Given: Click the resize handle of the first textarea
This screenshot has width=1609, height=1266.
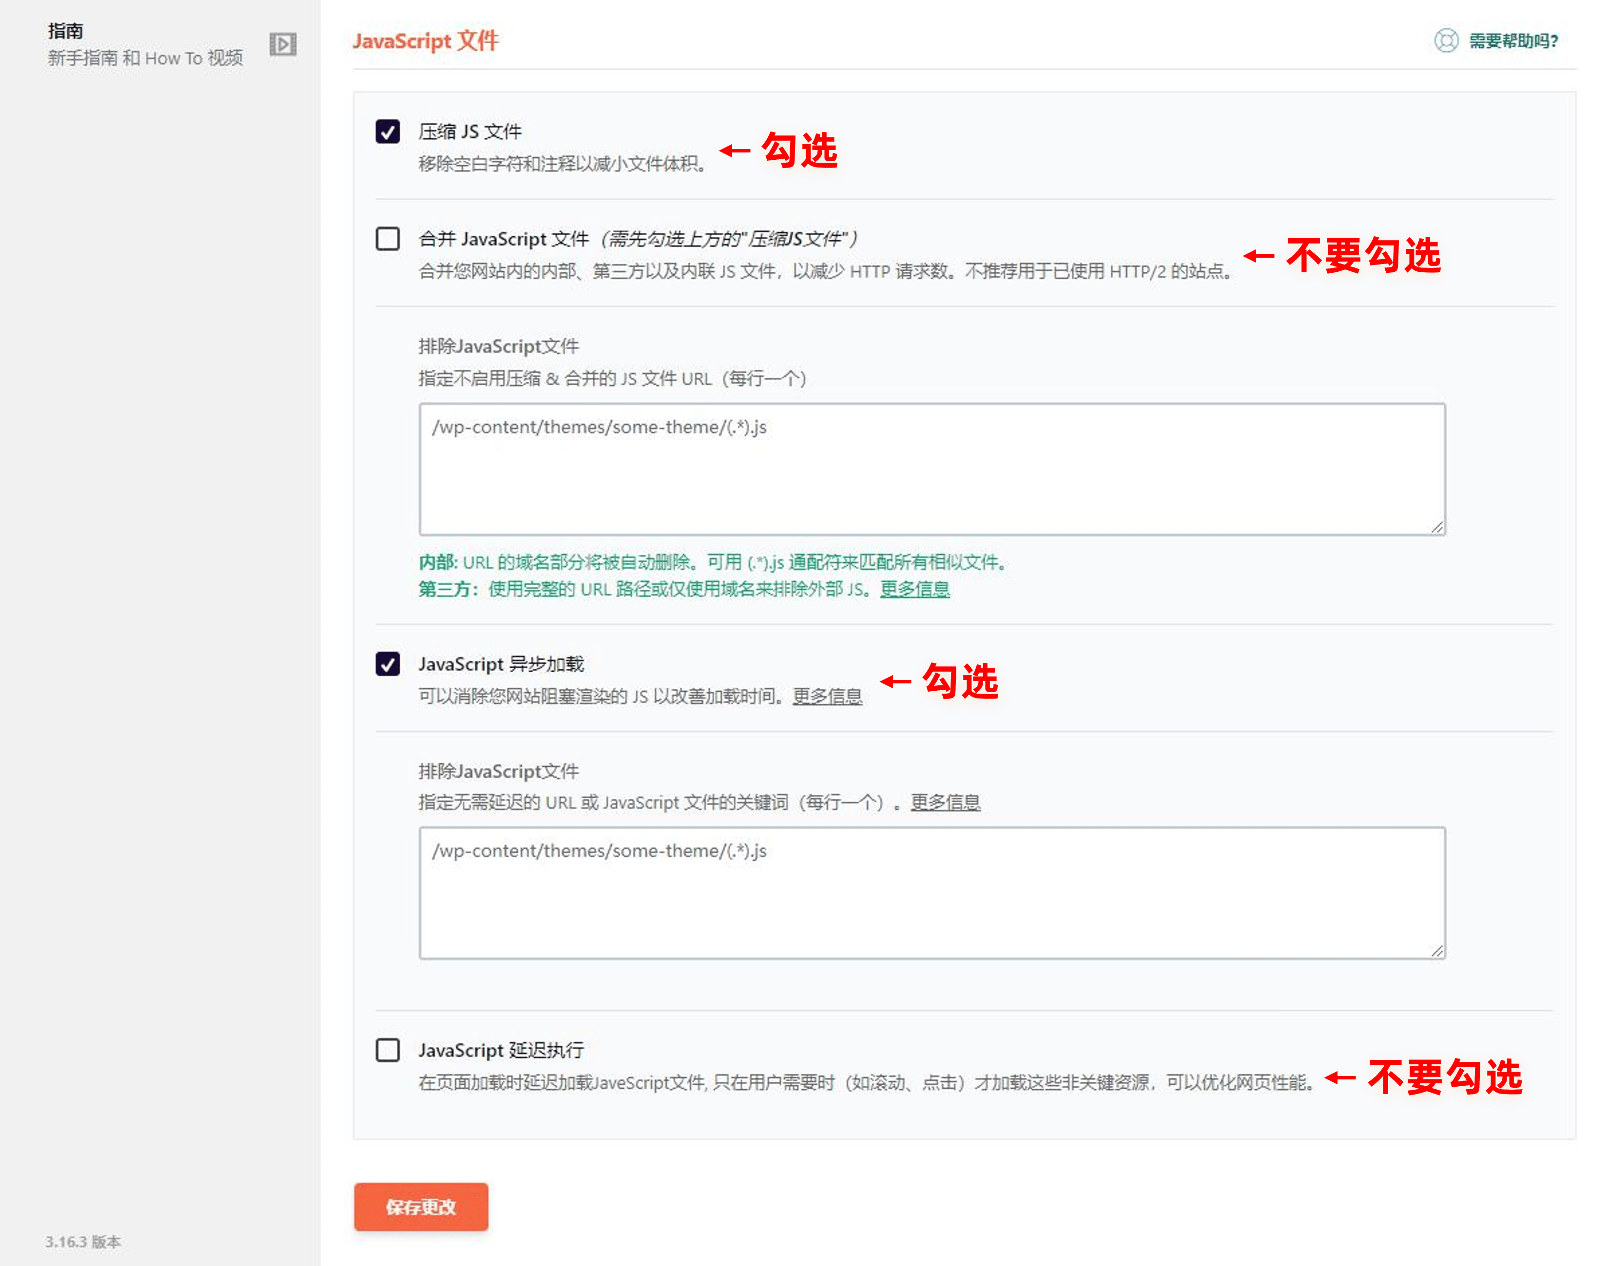Looking at the screenshot, I should [1437, 527].
